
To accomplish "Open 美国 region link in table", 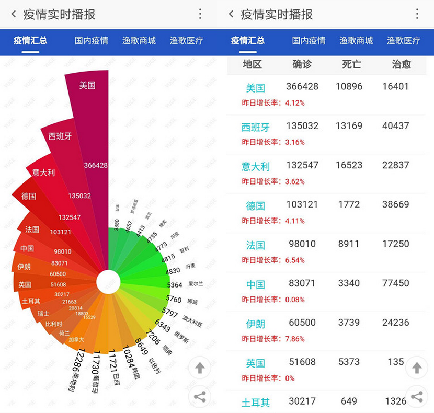I will pos(256,88).
